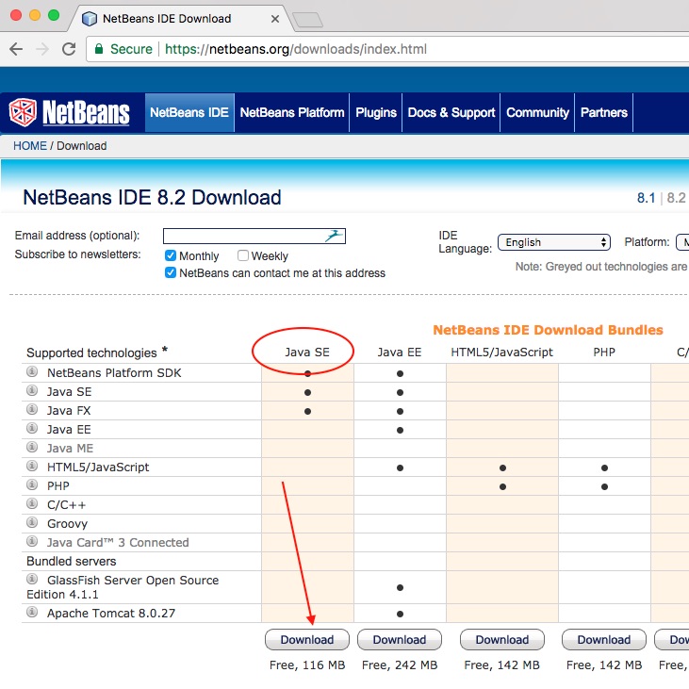Open info icon for Java Card 3 Connected
Viewport: 689px width, 689px height.
32,541
